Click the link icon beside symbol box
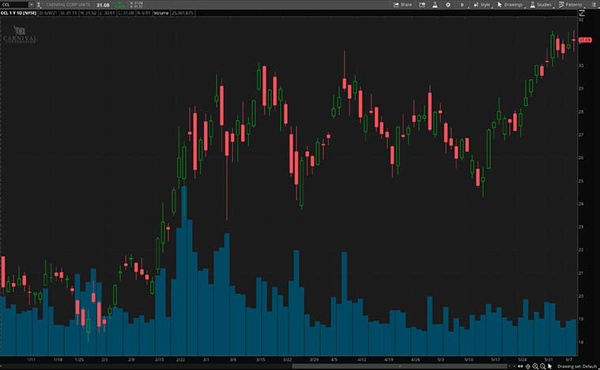The image size is (600, 370). [x=40, y=4]
